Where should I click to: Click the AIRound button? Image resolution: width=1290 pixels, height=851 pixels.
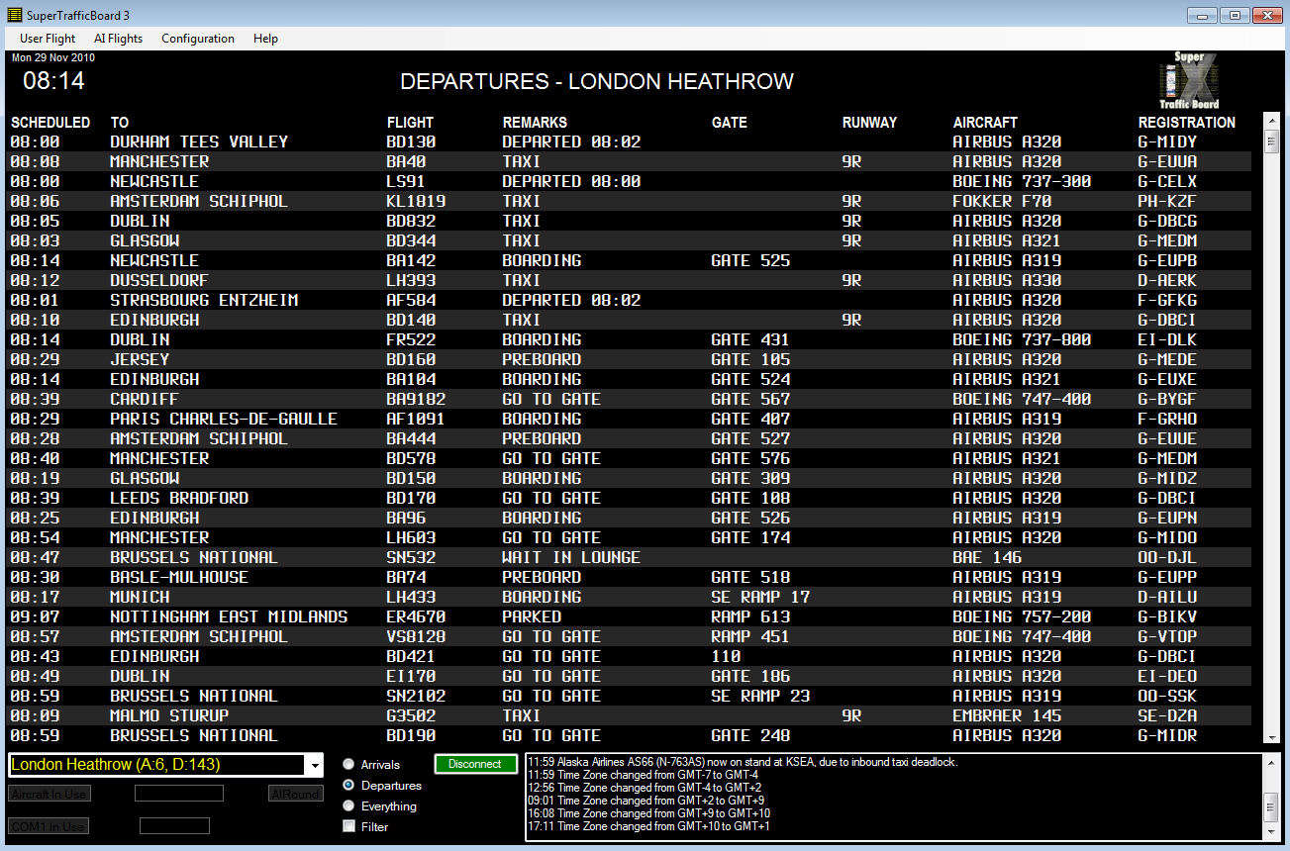pyautogui.click(x=295, y=793)
